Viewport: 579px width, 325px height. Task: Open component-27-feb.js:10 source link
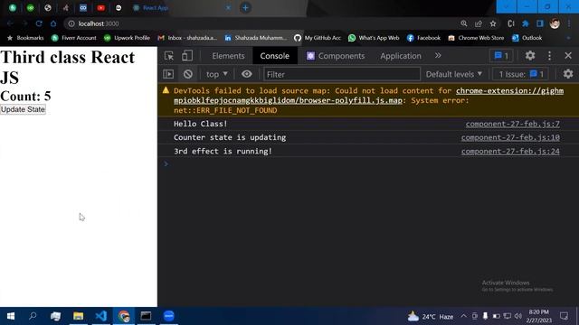(x=510, y=137)
